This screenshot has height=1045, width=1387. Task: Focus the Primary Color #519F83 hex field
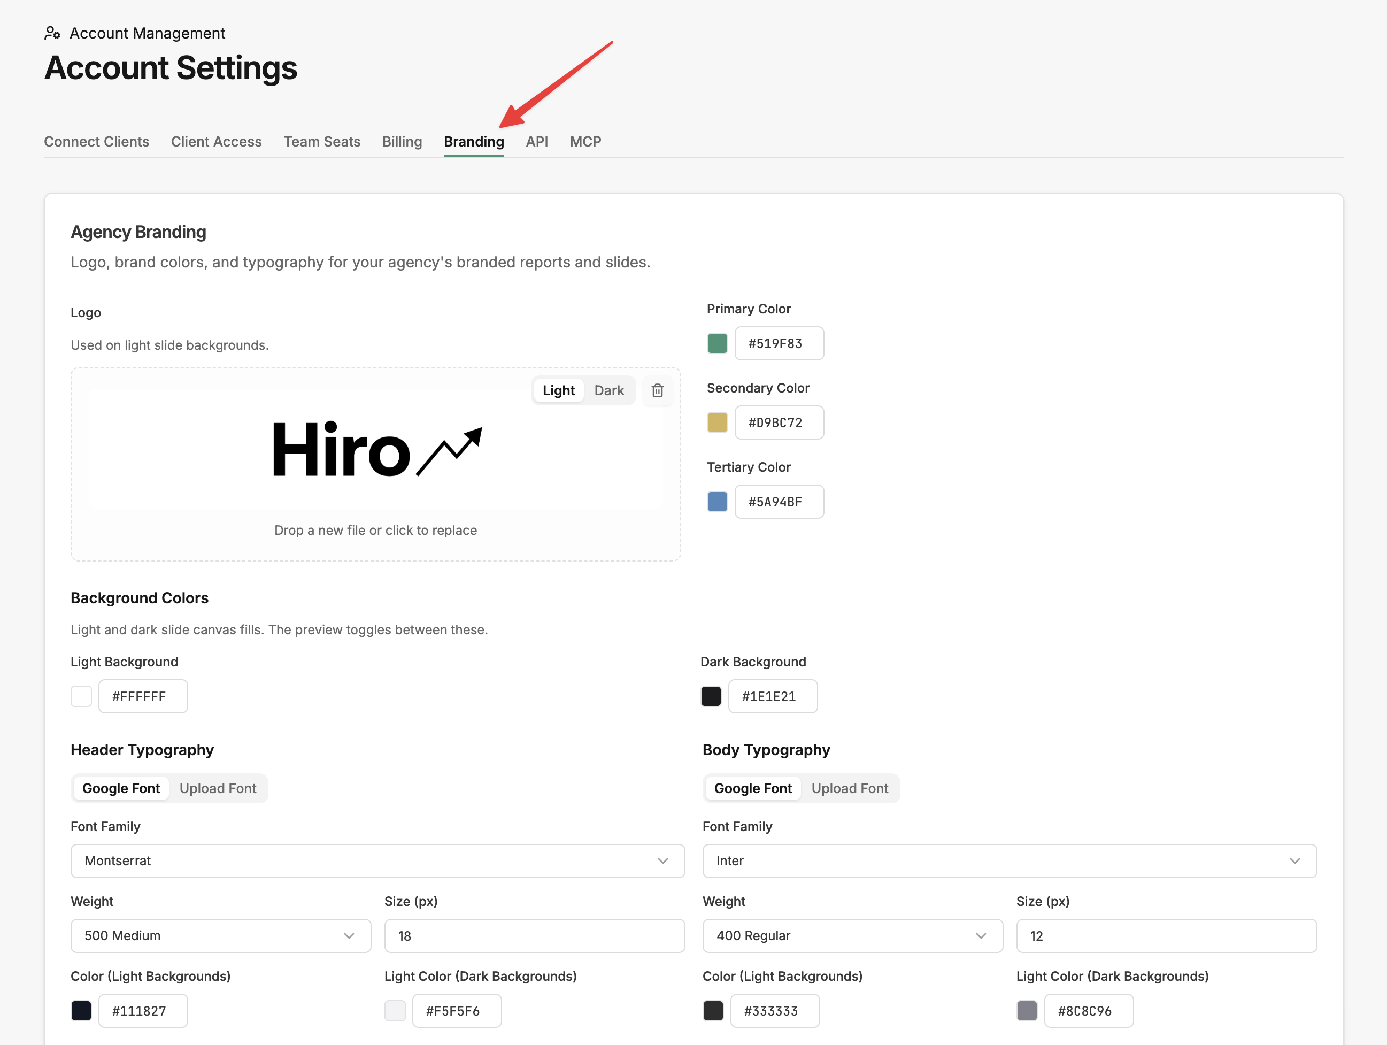780,343
